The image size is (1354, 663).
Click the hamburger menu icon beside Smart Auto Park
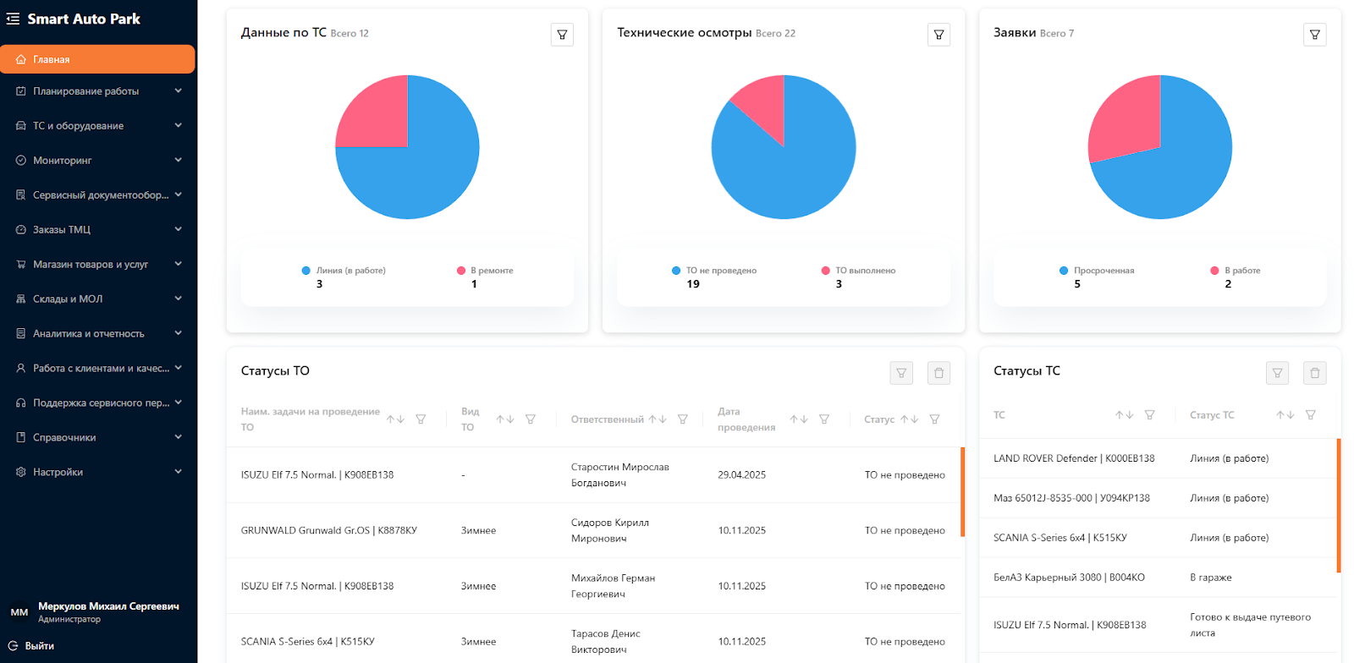(x=13, y=19)
